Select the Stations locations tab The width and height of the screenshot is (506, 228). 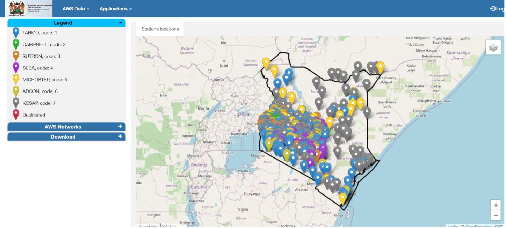click(160, 29)
